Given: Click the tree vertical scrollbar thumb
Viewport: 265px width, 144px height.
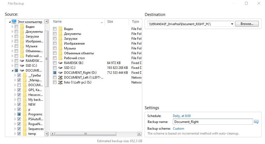Looking at the screenshot, I should 47,59.
